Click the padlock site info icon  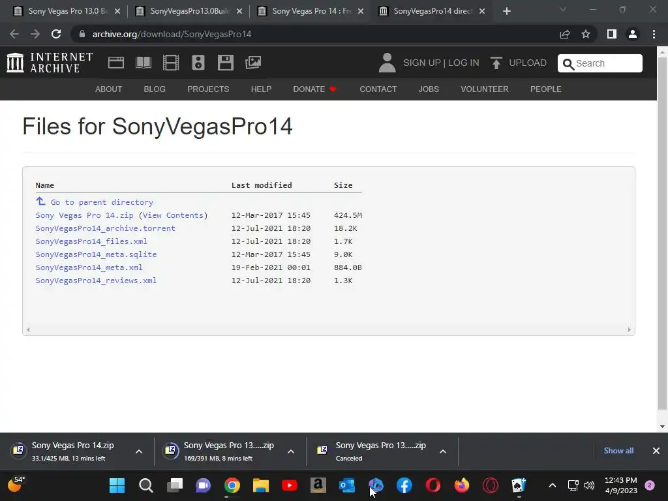tap(82, 34)
